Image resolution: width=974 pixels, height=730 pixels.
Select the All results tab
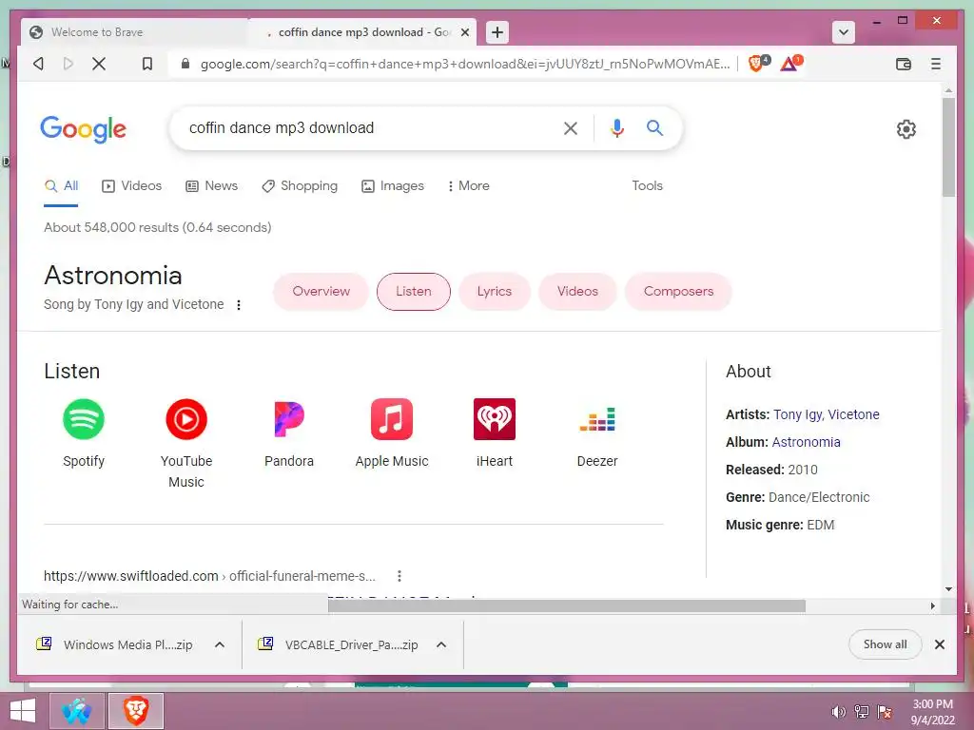pos(62,185)
